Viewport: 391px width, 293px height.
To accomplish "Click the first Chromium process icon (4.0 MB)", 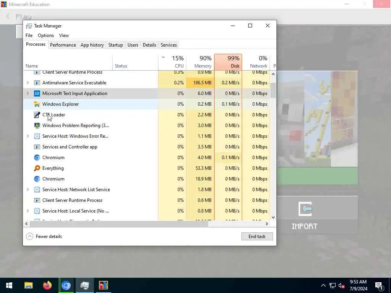I will 37,158.
